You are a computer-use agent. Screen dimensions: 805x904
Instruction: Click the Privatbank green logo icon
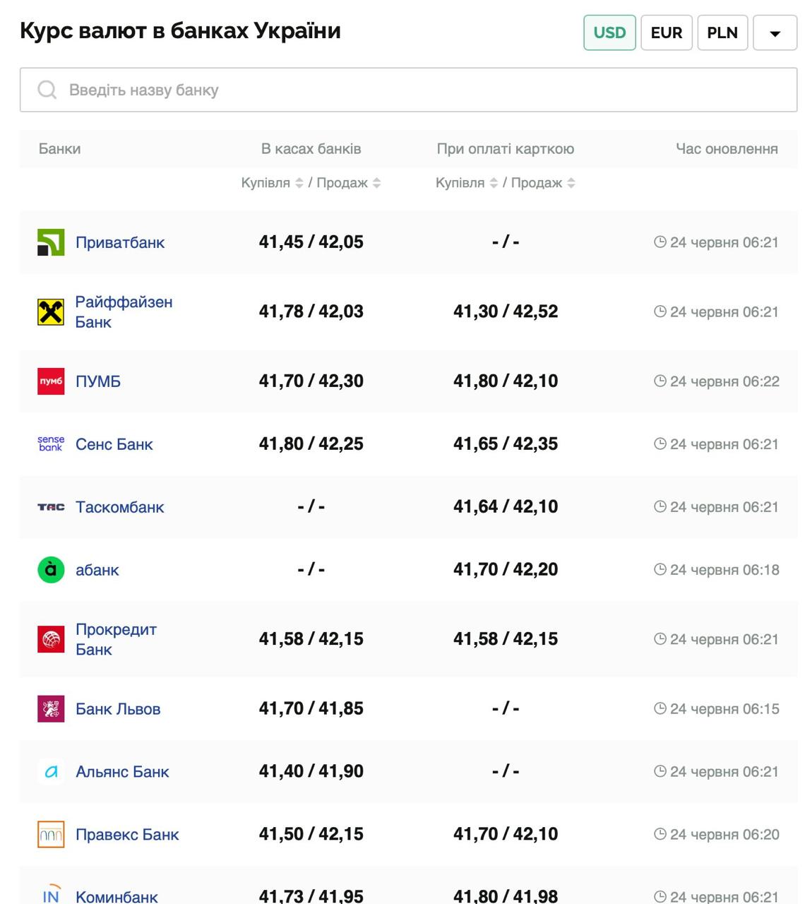point(51,242)
